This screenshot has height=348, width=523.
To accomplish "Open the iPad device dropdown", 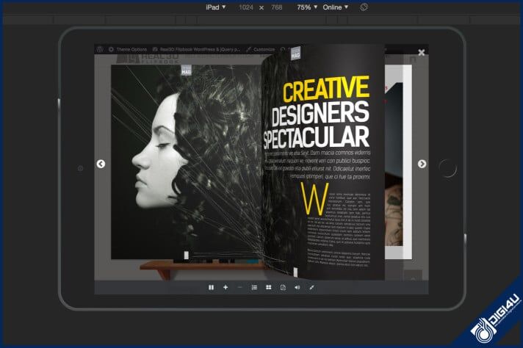I will 215,7.
